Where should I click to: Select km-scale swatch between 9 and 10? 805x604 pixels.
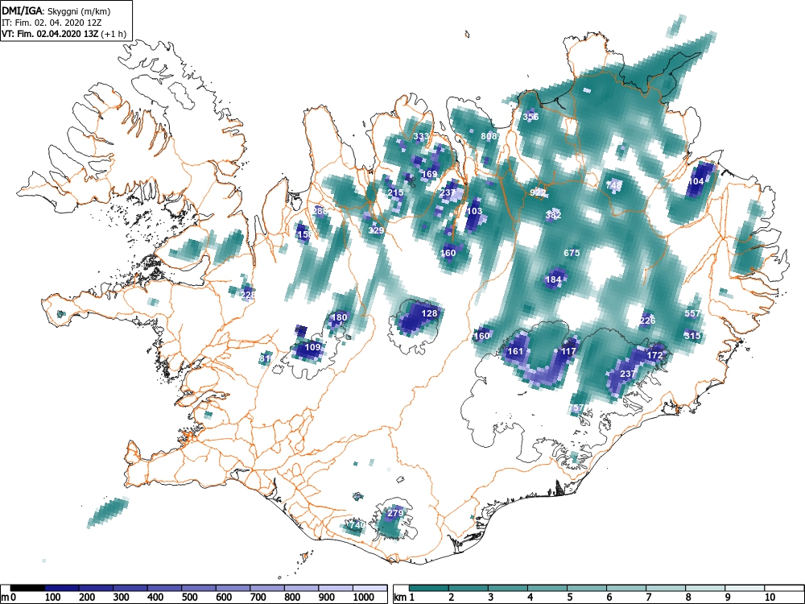tap(745, 588)
